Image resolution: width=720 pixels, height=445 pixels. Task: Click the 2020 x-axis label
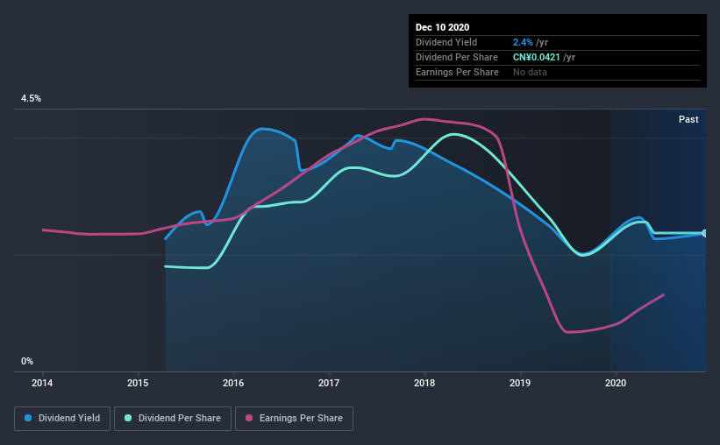click(x=616, y=383)
